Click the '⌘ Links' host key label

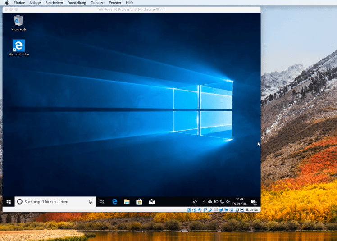(251, 209)
